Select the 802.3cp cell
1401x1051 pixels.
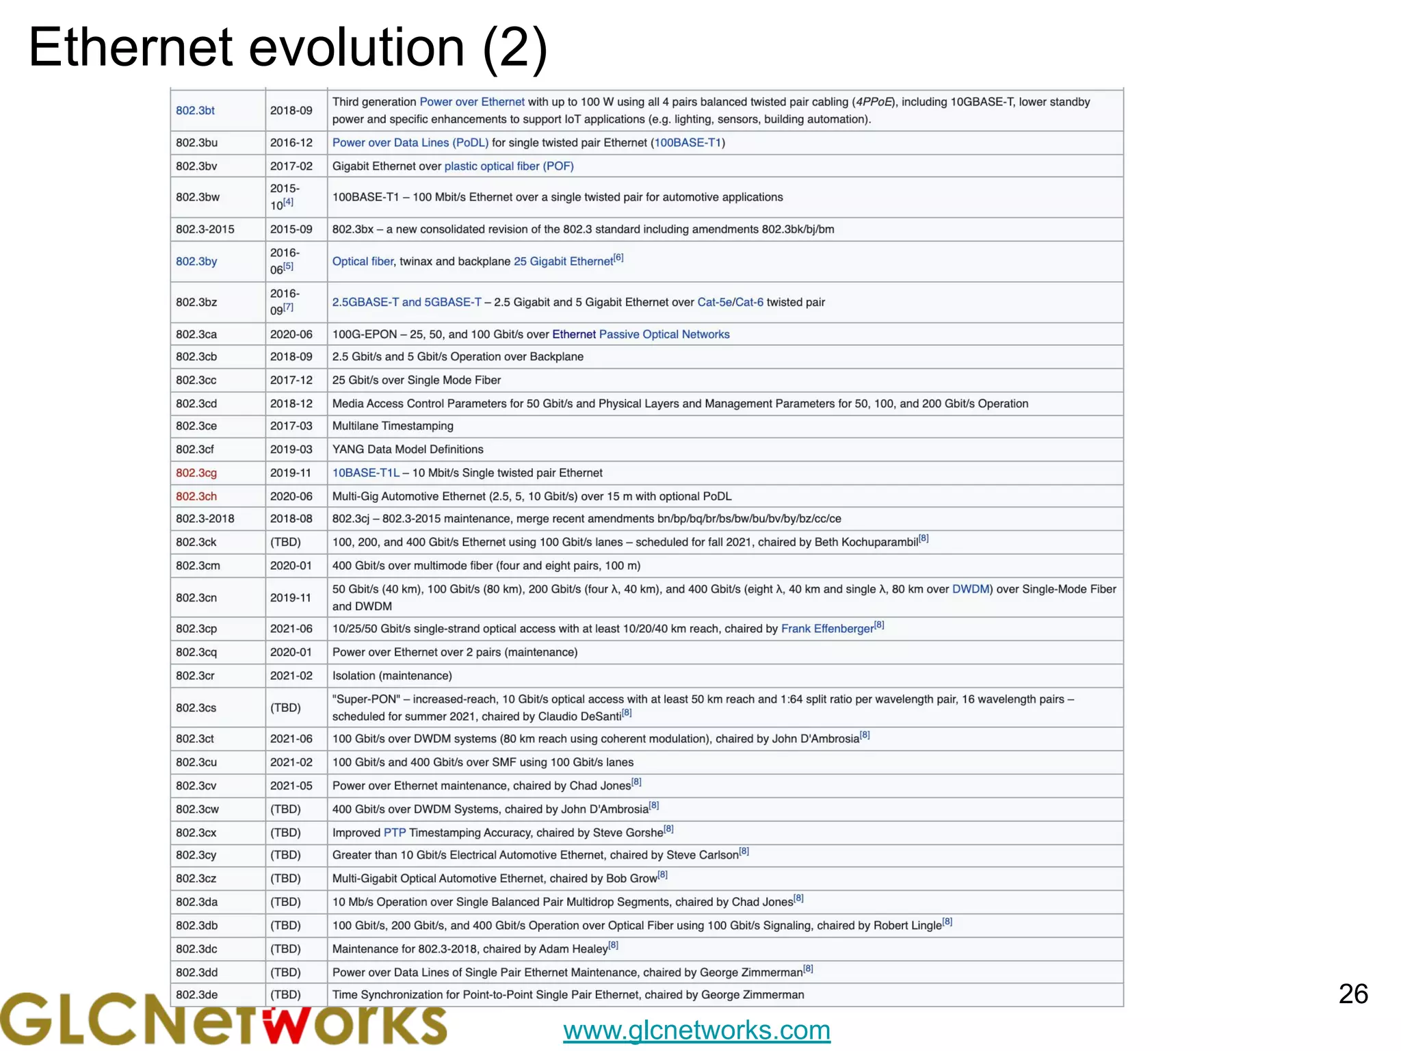(x=218, y=629)
